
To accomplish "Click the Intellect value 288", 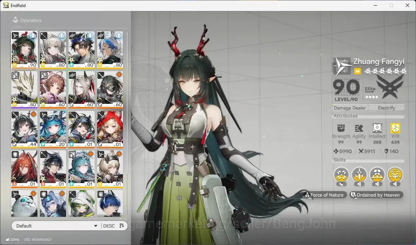I will 377,142.
